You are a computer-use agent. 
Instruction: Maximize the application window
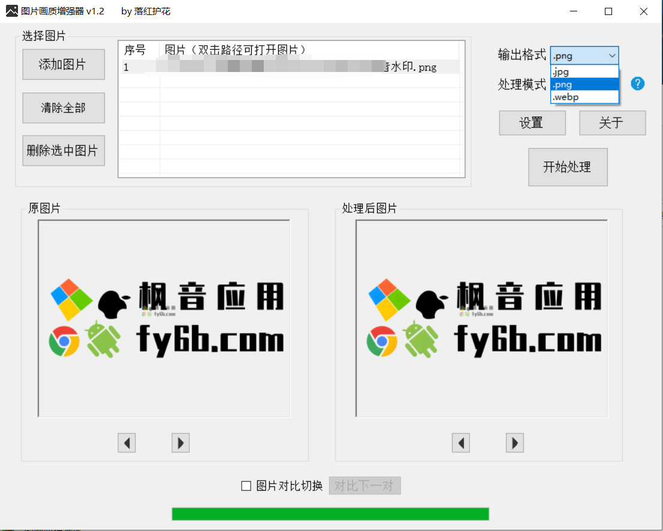[608, 11]
